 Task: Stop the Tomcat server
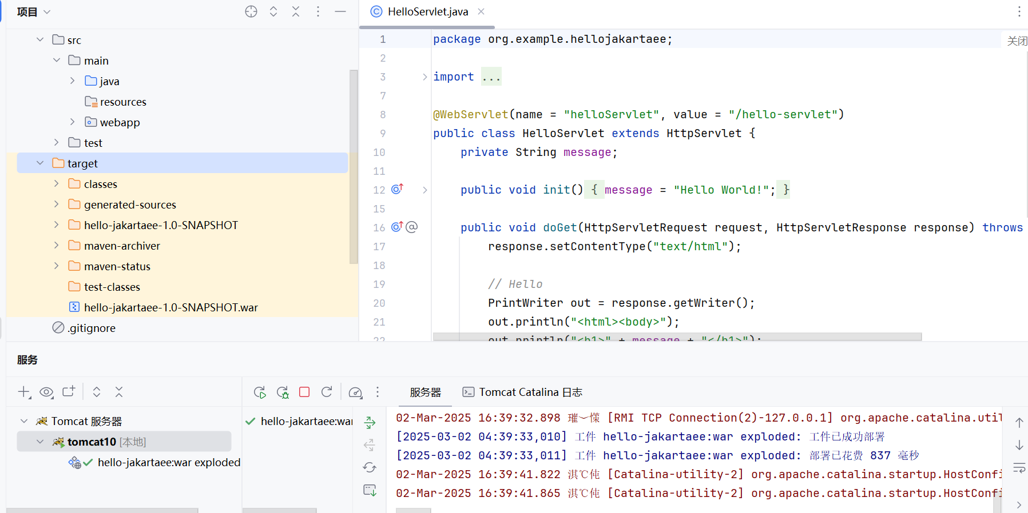[x=304, y=392]
